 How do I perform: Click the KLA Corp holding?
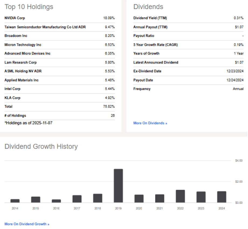point(12,98)
